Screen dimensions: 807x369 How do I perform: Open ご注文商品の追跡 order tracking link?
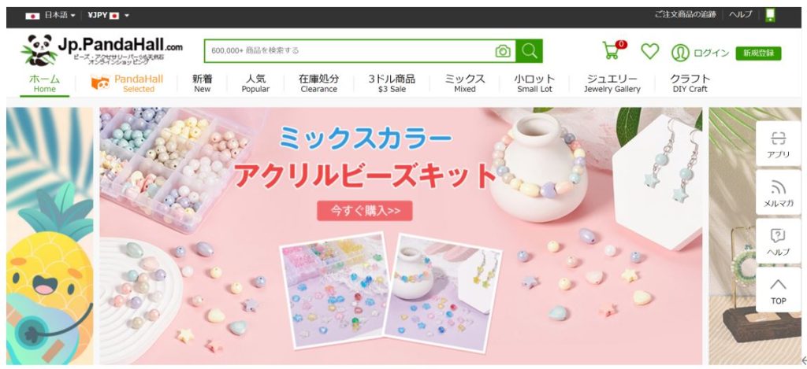(x=685, y=14)
